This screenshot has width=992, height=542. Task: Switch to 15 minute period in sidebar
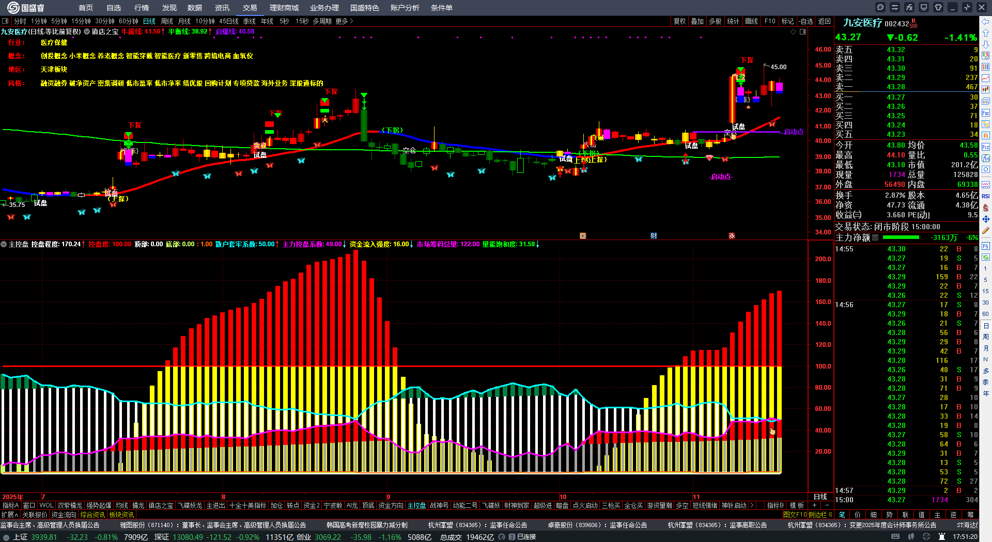click(x=986, y=291)
